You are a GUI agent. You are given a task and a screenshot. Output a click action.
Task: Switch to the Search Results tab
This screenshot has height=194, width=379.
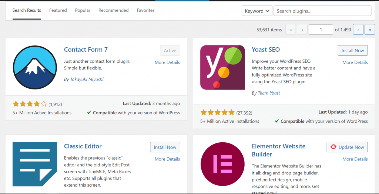(27, 10)
